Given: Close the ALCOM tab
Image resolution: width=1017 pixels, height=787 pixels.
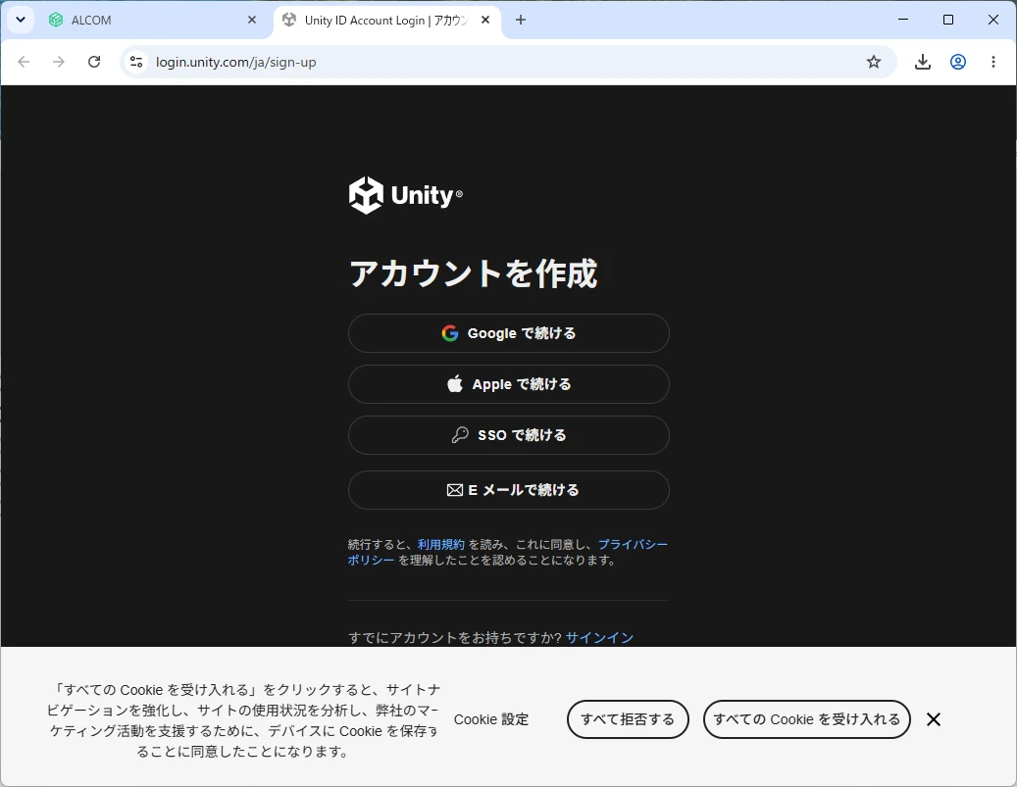Looking at the screenshot, I should (x=252, y=21).
